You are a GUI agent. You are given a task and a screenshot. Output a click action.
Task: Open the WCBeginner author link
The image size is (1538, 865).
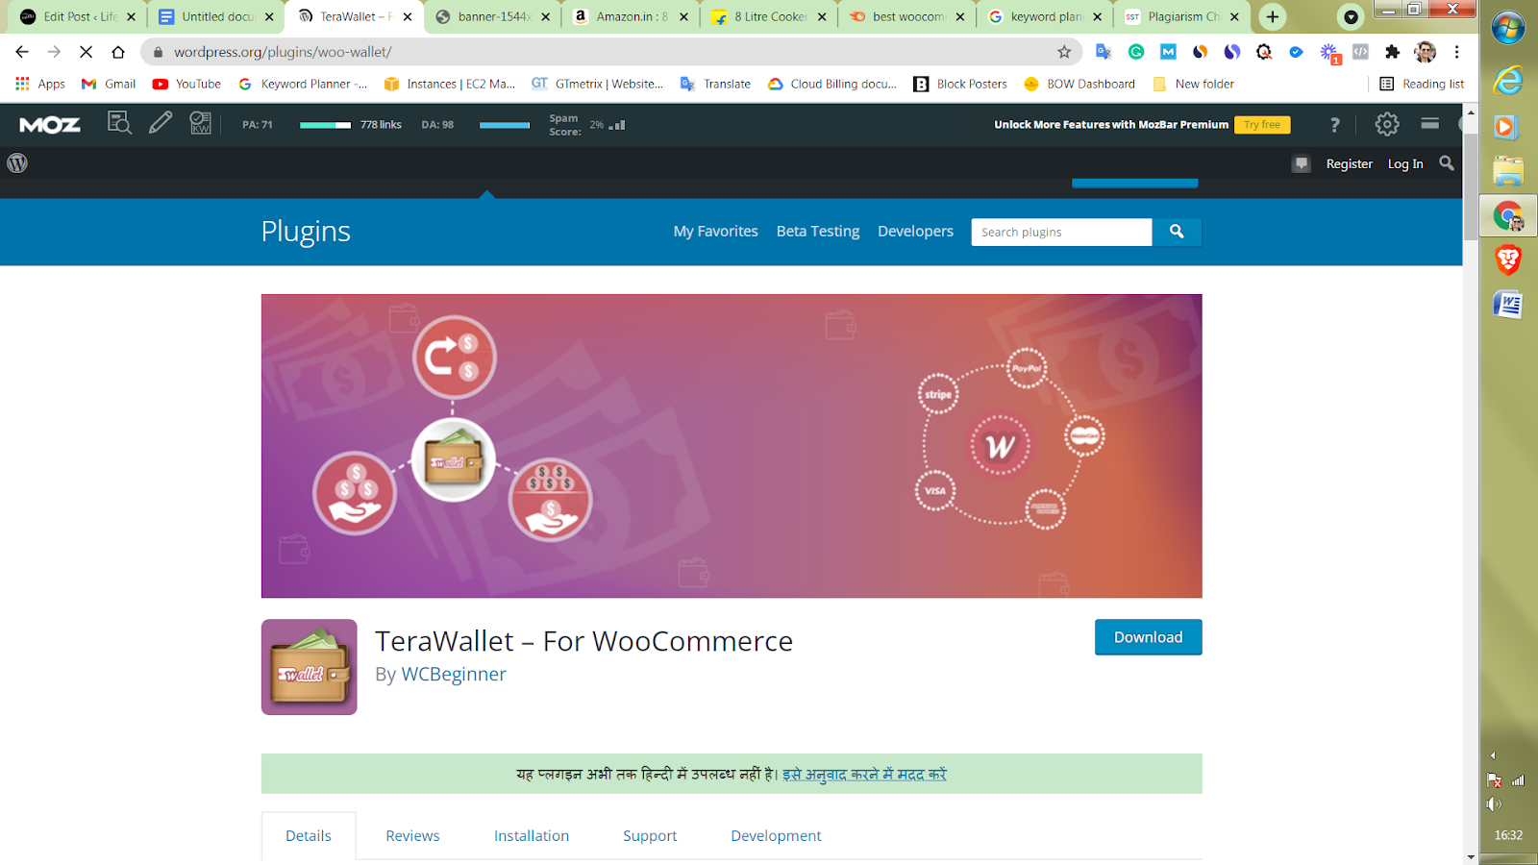coord(454,675)
